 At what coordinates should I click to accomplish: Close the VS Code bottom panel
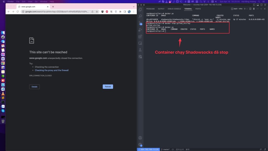pos(265,9)
